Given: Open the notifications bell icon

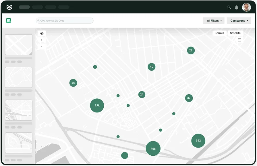Looking at the screenshot, I should 236,7.
